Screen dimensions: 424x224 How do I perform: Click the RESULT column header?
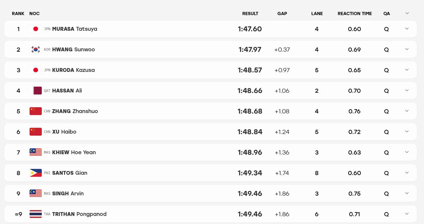click(250, 14)
